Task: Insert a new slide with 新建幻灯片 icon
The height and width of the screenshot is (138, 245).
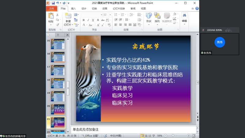Action: tap(68, 17)
